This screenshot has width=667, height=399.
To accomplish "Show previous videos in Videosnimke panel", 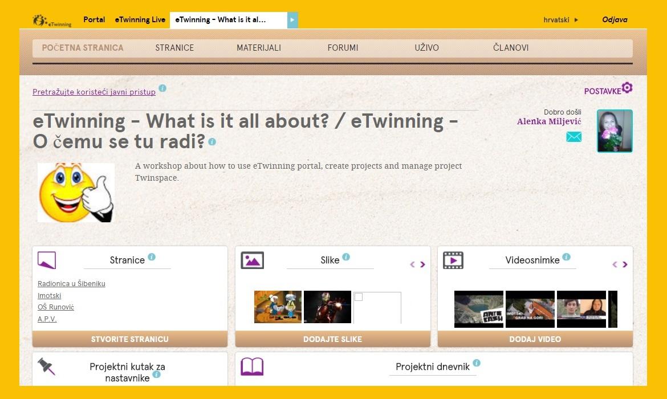I will coord(615,264).
